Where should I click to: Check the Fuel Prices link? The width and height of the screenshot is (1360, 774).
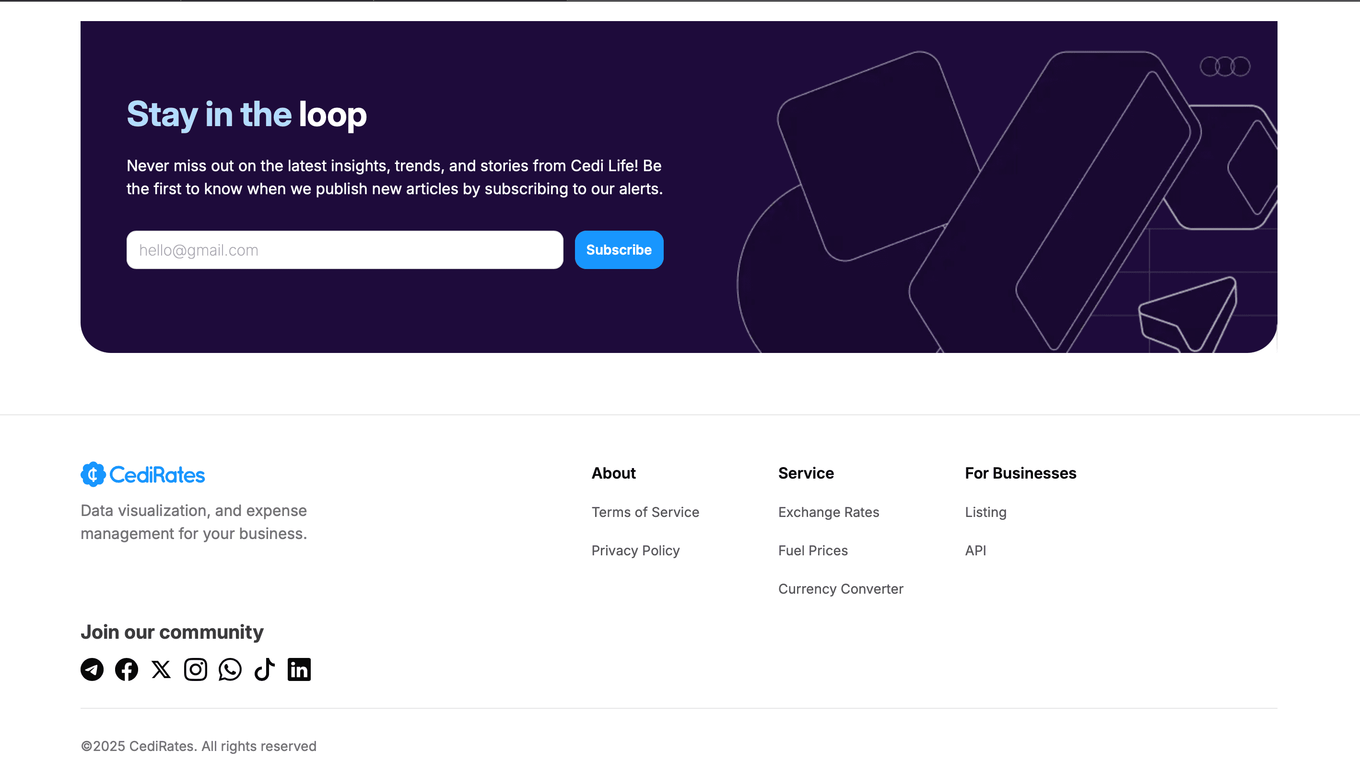point(813,550)
